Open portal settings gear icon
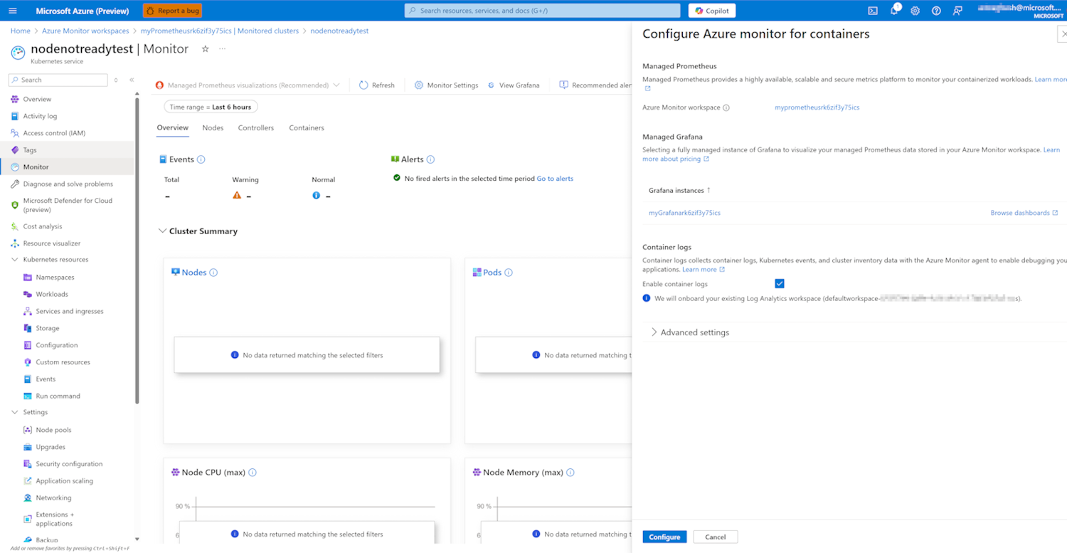 [915, 11]
